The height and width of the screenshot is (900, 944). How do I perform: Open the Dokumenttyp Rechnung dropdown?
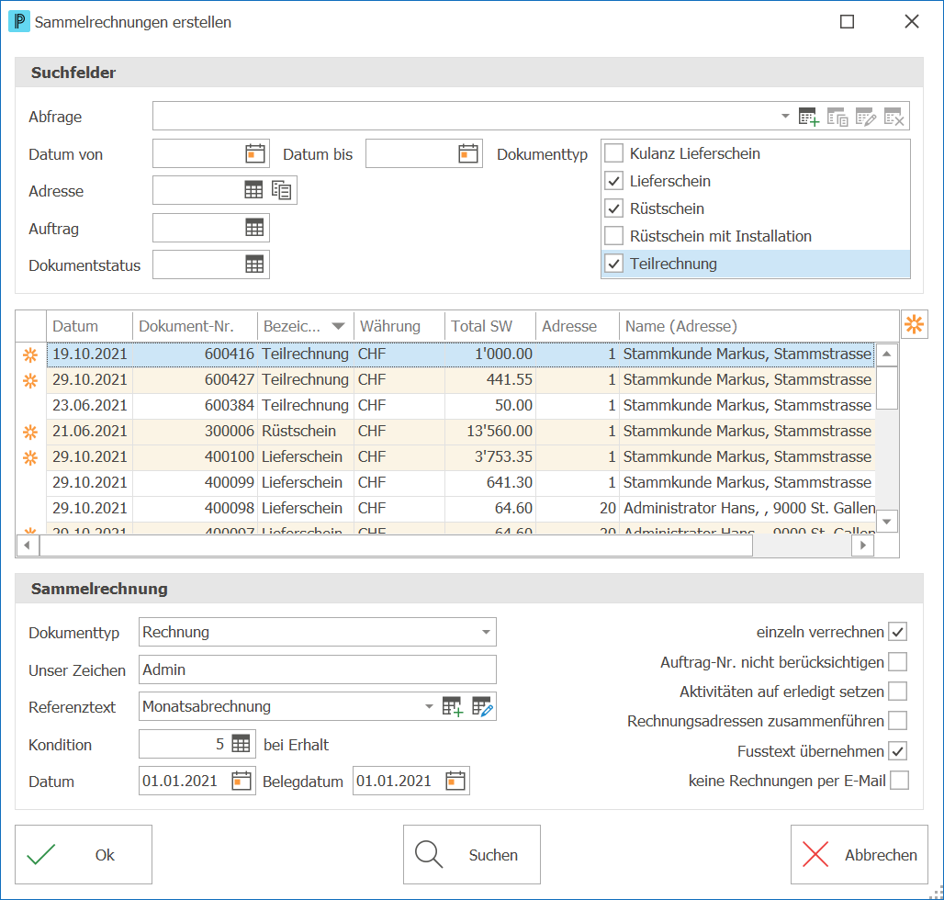(486, 632)
